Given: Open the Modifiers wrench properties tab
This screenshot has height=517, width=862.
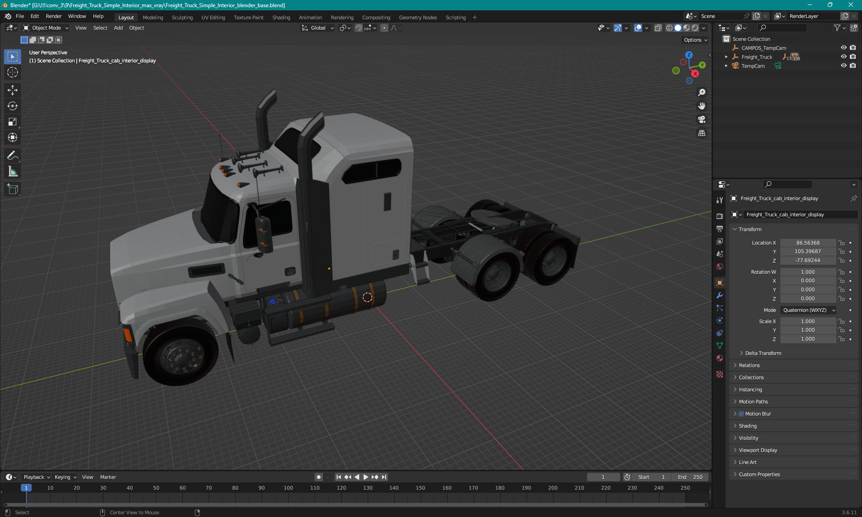Looking at the screenshot, I should point(720,295).
